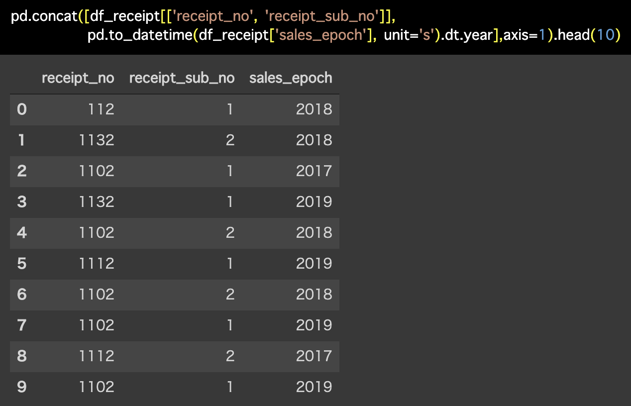Select sales_epoch 2017 in row 2

(x=314, y=171)
